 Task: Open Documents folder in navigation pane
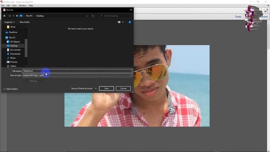click(15, 50)
